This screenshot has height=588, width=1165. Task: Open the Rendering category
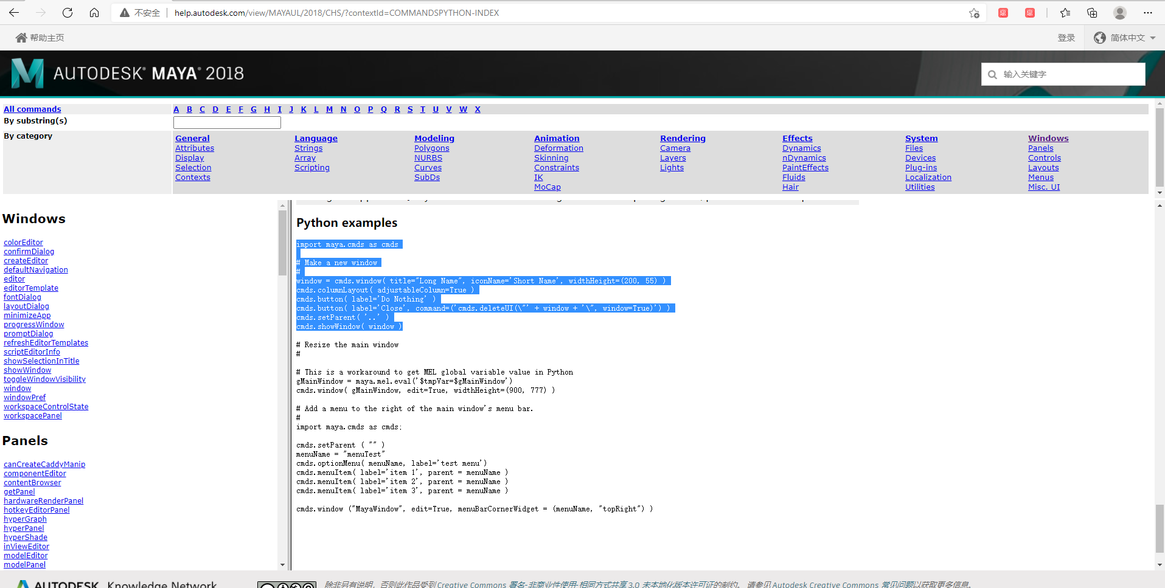(683, 139)
